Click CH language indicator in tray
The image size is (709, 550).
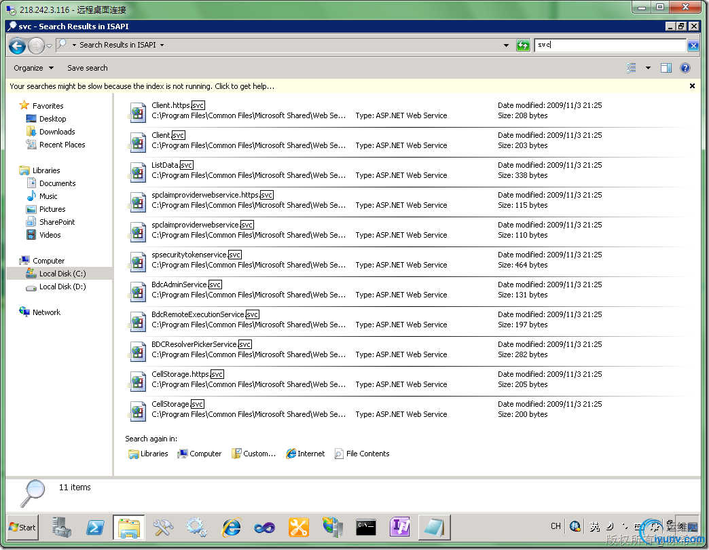[556, 526]
